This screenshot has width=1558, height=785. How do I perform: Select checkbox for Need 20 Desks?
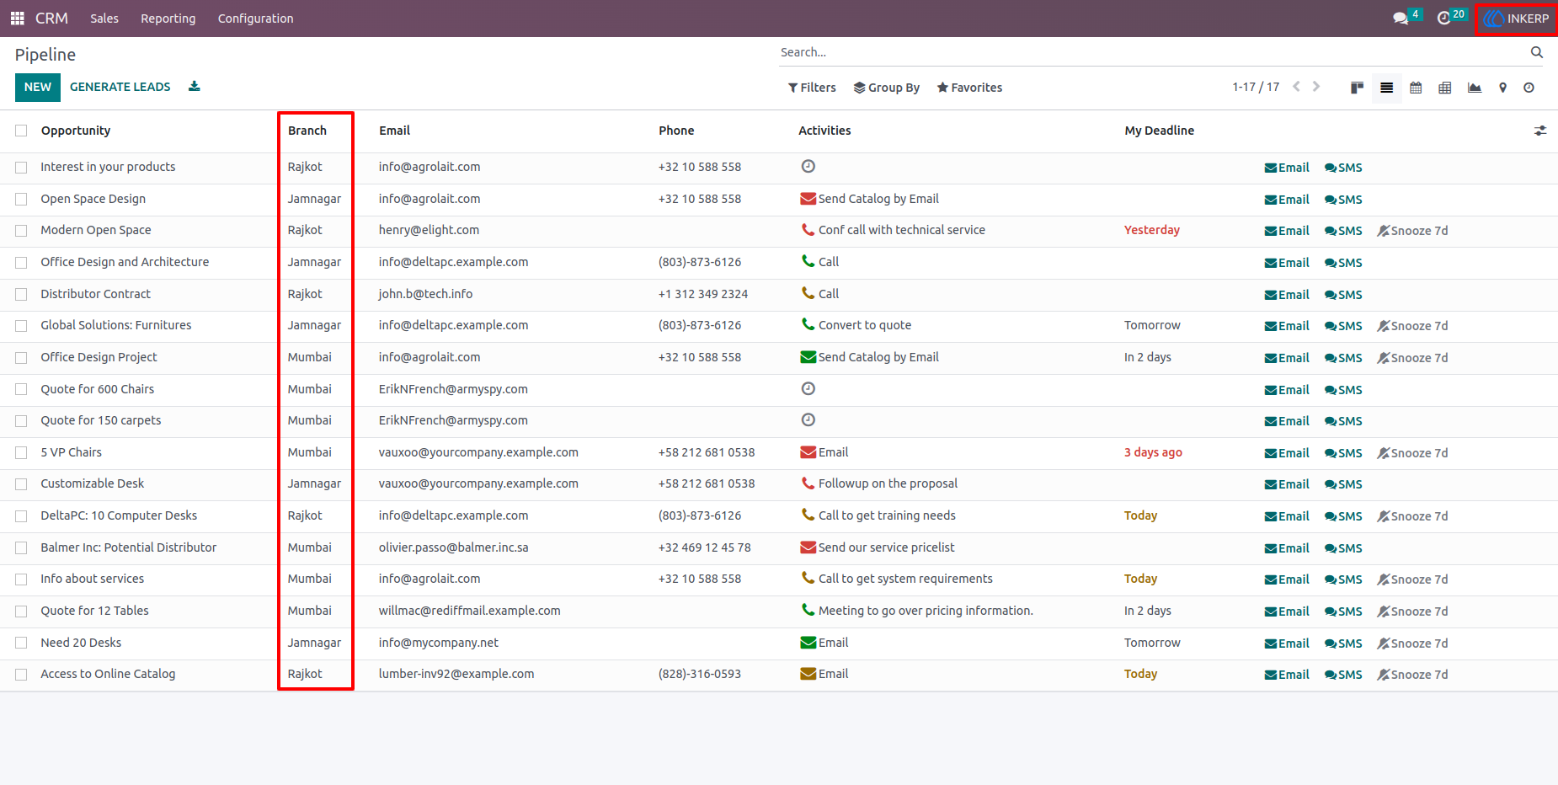coord(21,643)
